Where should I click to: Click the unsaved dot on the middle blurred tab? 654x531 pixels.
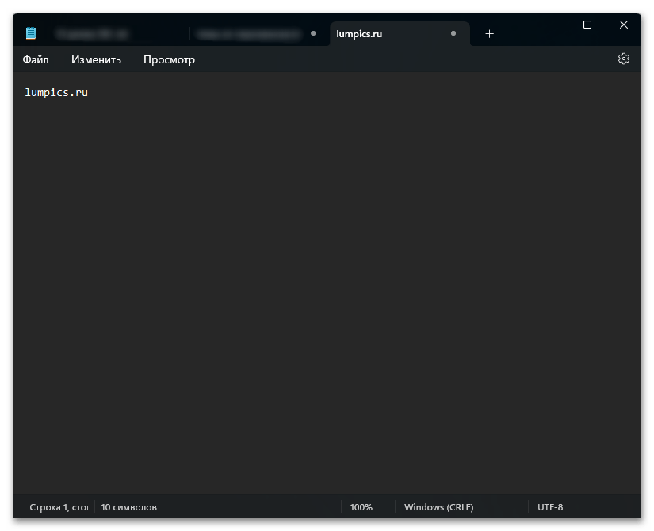coord(313,34)
